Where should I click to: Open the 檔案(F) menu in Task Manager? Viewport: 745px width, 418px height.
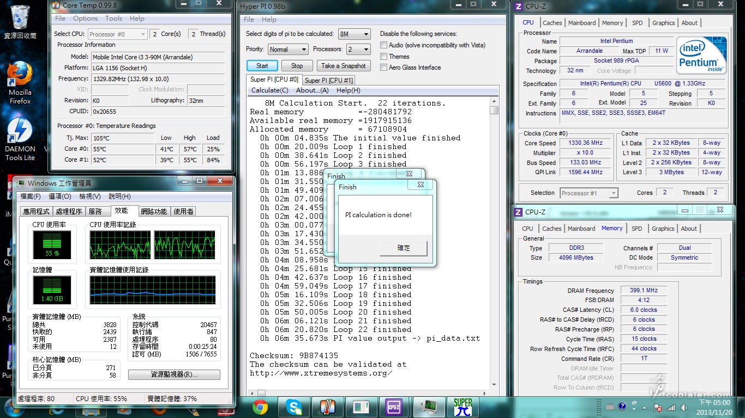31,196
